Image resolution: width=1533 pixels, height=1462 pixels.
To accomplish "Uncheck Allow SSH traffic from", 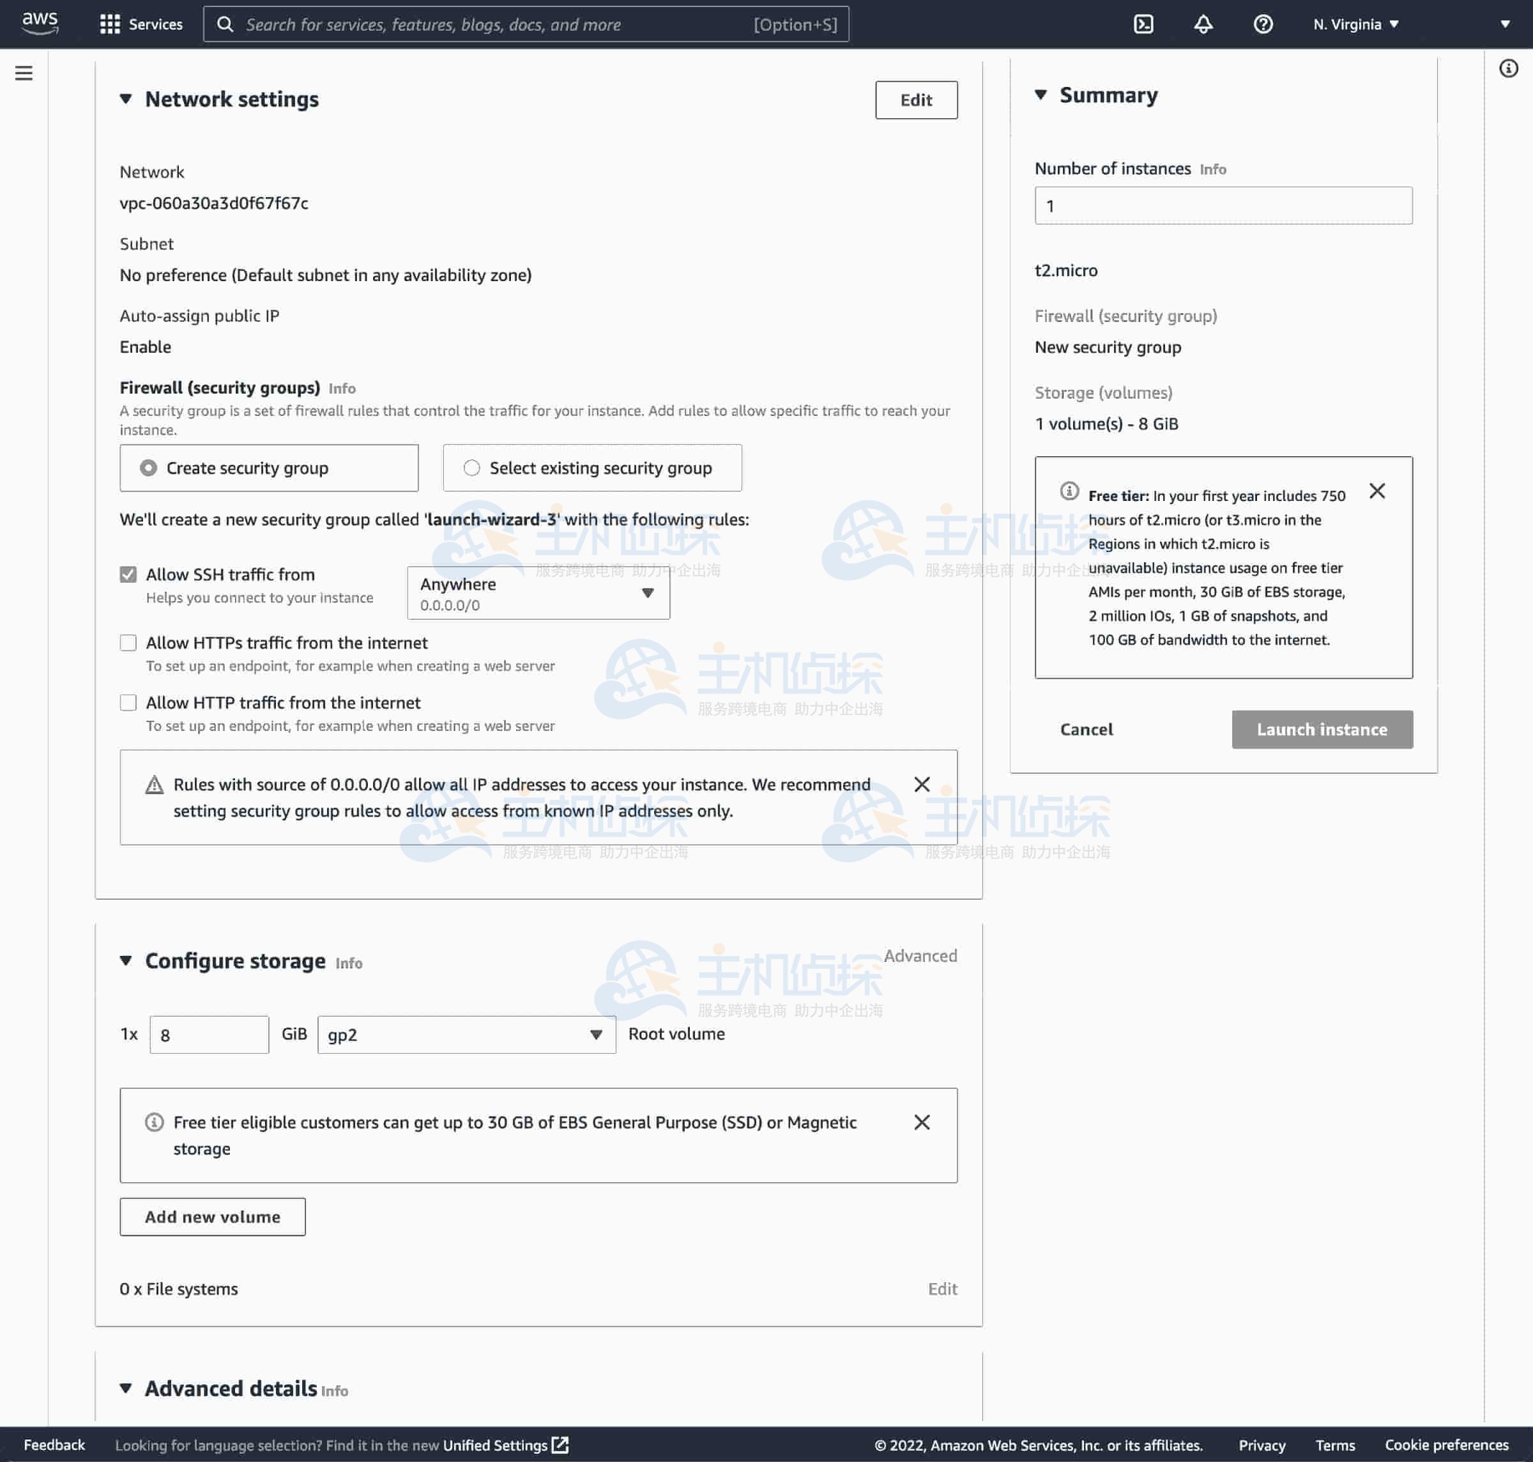I will point(128,574).
